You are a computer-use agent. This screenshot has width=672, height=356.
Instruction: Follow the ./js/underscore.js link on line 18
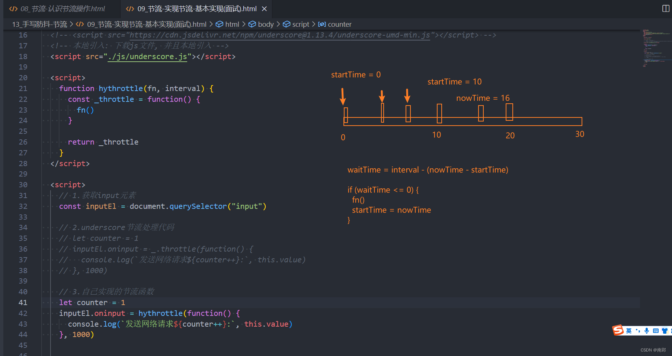point(147,56)
